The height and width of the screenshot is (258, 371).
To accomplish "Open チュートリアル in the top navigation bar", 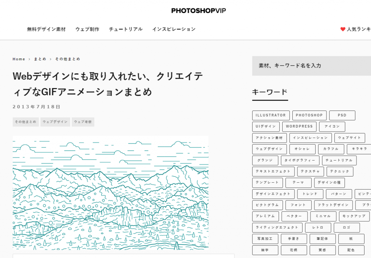I will click(126, 29).
